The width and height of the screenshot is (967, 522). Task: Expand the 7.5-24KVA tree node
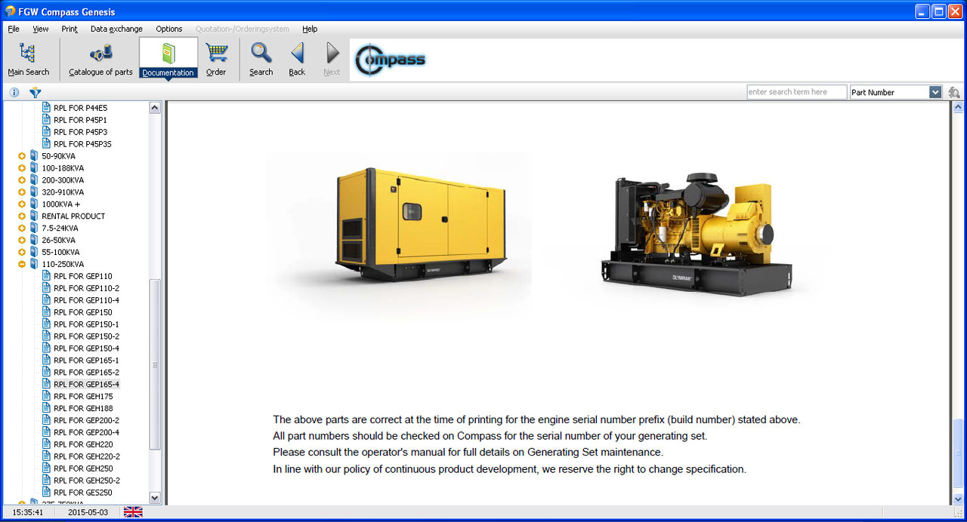coord(22,228)
